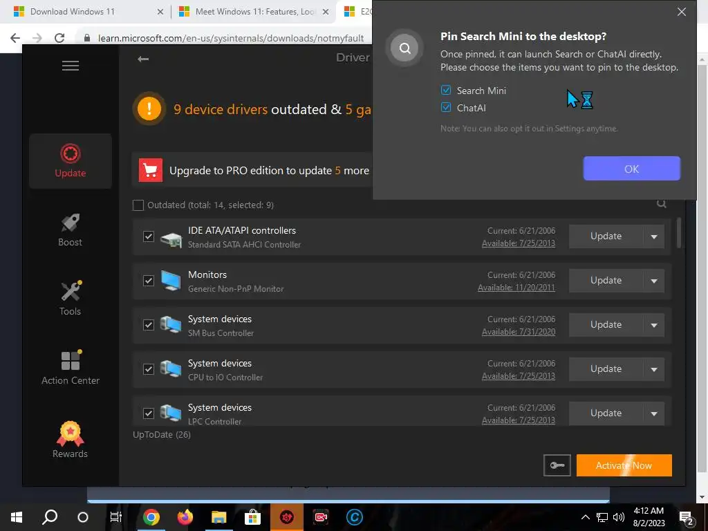The height and width of the screenshot is (531, 708).
Task: Open Available 11/20/2011 driver details link
Action: coord(516,288)
